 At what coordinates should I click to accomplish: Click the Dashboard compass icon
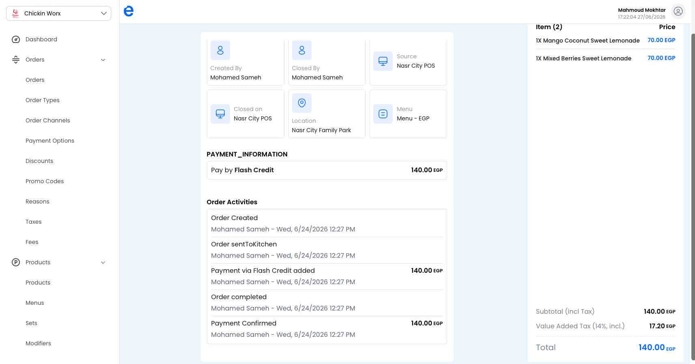(16, 39)
